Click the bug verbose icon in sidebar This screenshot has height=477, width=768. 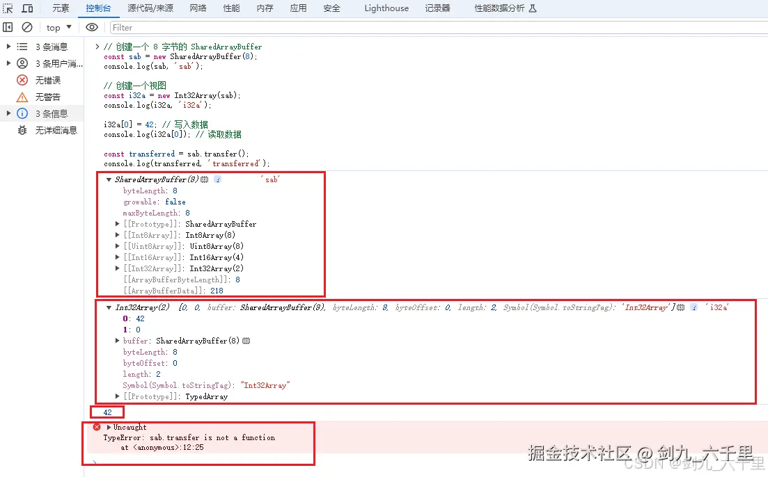pyautogui.click(x=22, y=130)
